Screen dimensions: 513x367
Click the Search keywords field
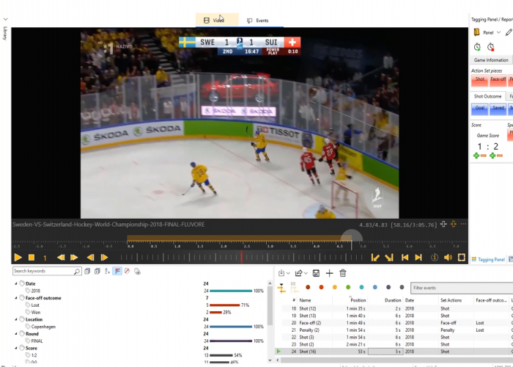coord(47,271)
